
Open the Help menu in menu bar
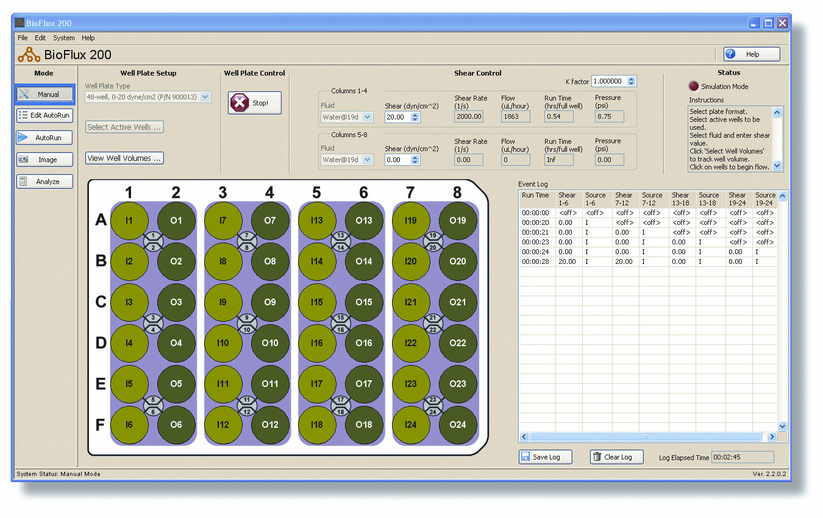click(x=88, y=38)
